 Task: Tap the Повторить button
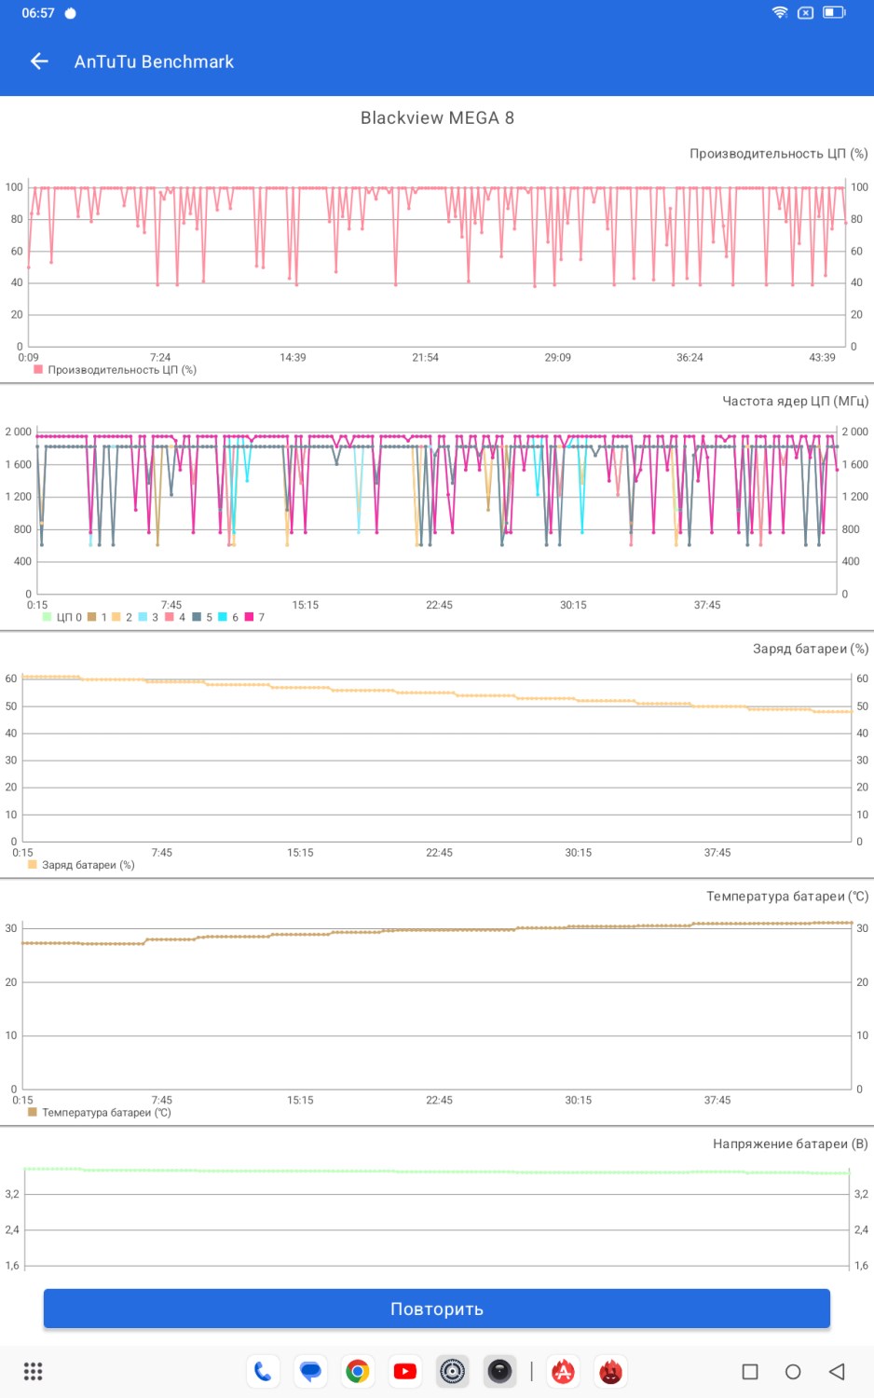[x=437, y=1309]
